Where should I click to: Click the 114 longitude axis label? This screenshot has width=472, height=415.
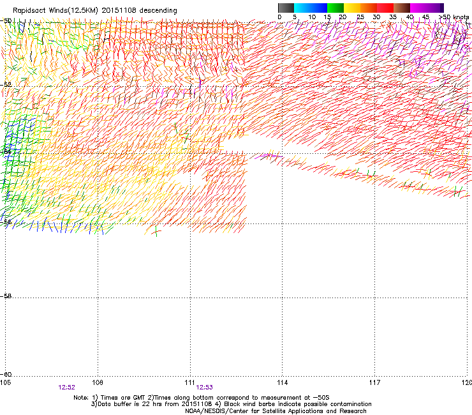[283, 382]
